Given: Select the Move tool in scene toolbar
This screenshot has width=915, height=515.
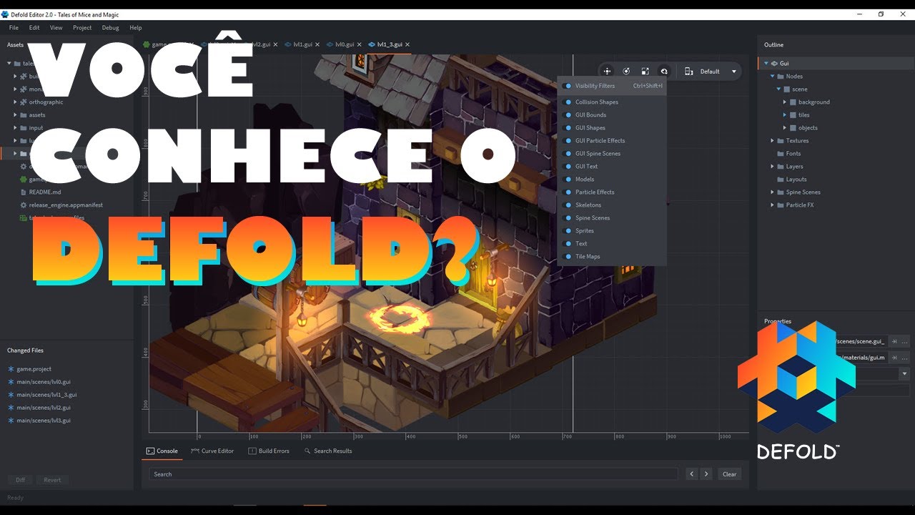Looking at the screenshot, I should (607, 71).
